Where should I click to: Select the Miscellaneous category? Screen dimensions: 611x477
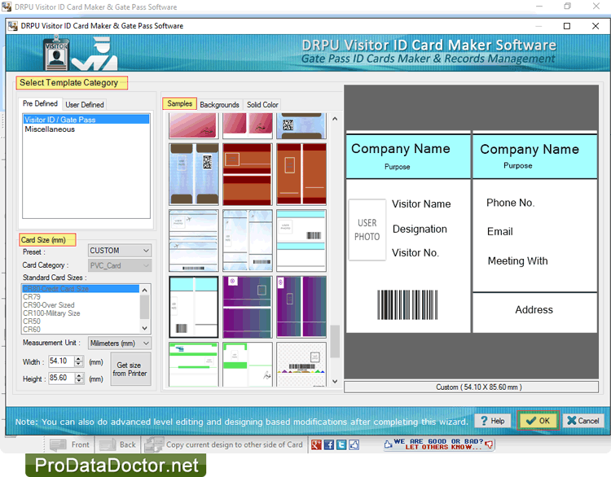pos(50,129)
